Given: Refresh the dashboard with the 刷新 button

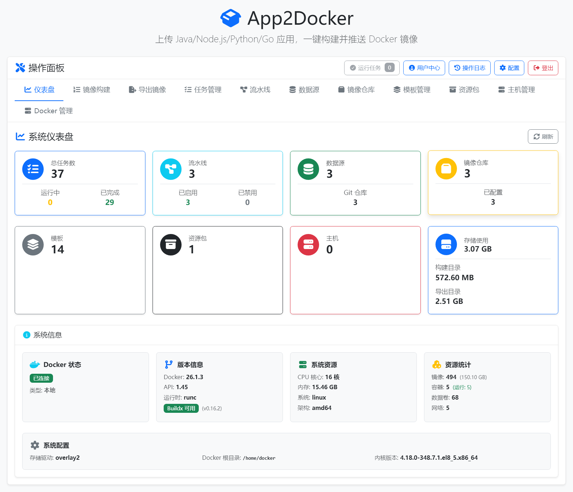Looking at the screenshot, I should click(x=543, y=137).
